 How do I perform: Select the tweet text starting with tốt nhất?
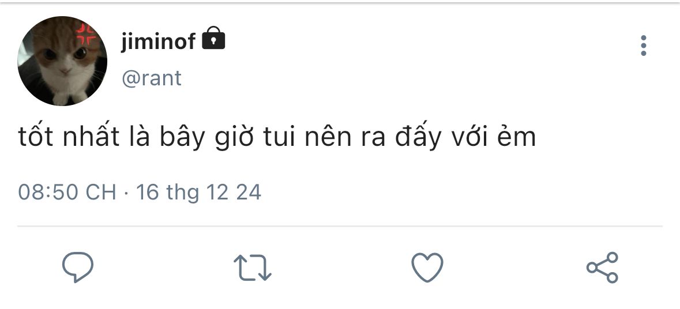pos(277,137)
